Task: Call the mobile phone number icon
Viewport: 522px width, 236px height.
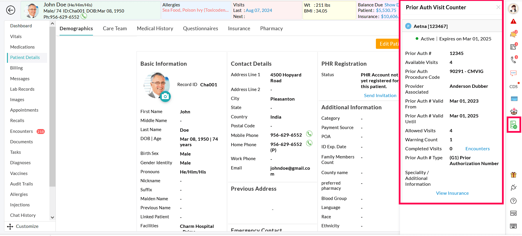Action: [309, 134]
